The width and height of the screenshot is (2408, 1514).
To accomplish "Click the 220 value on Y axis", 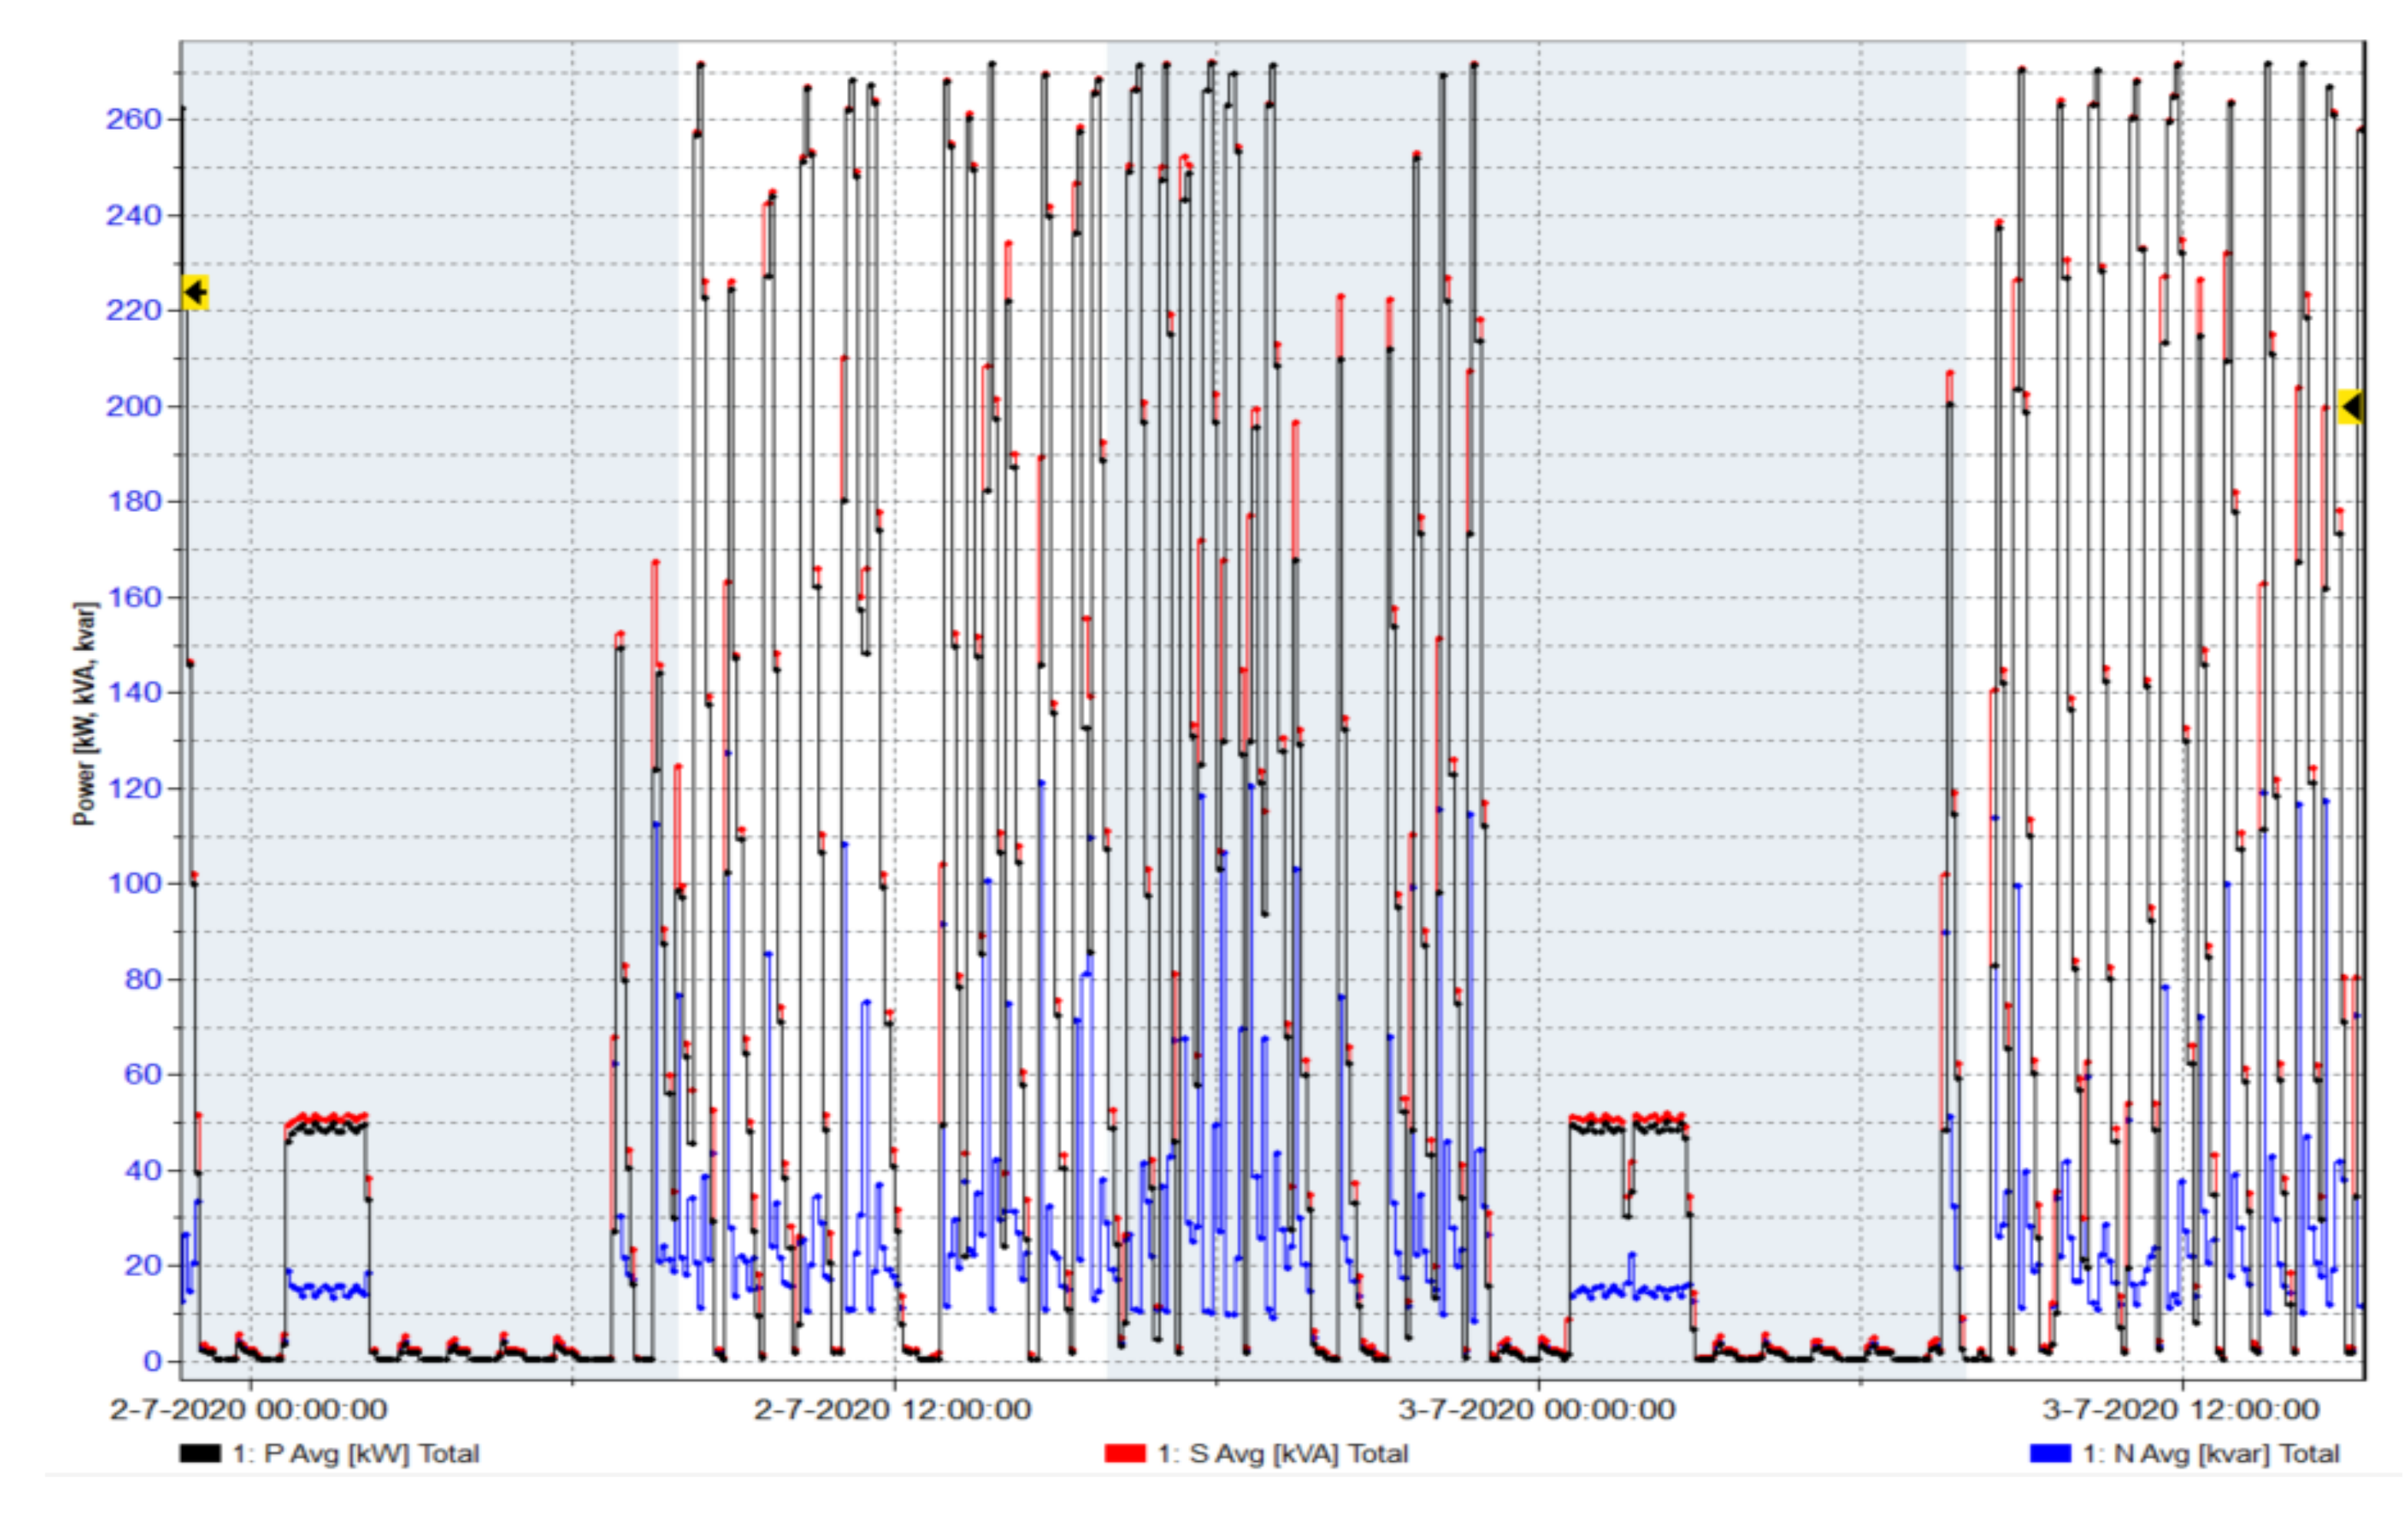I will 133,311.
